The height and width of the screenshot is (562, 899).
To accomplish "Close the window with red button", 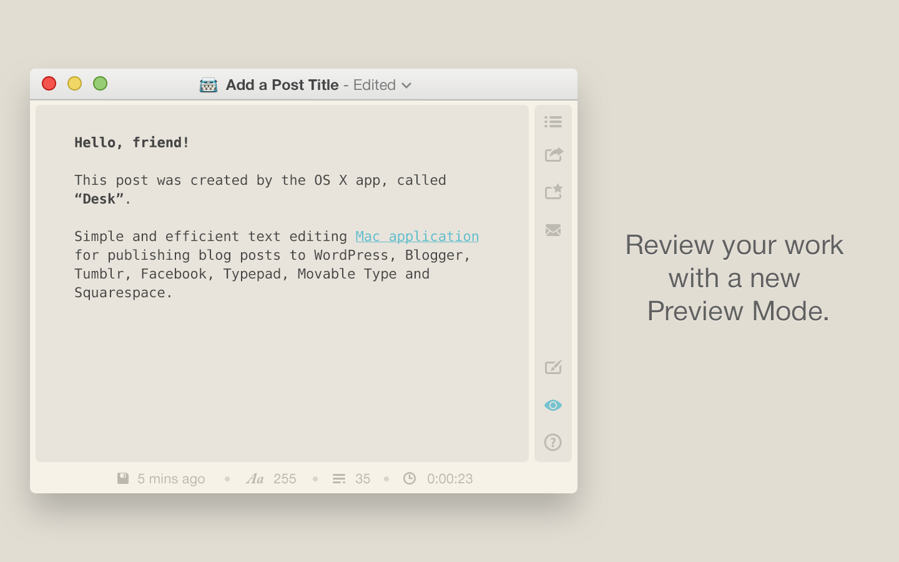I will tap(49, 84).
